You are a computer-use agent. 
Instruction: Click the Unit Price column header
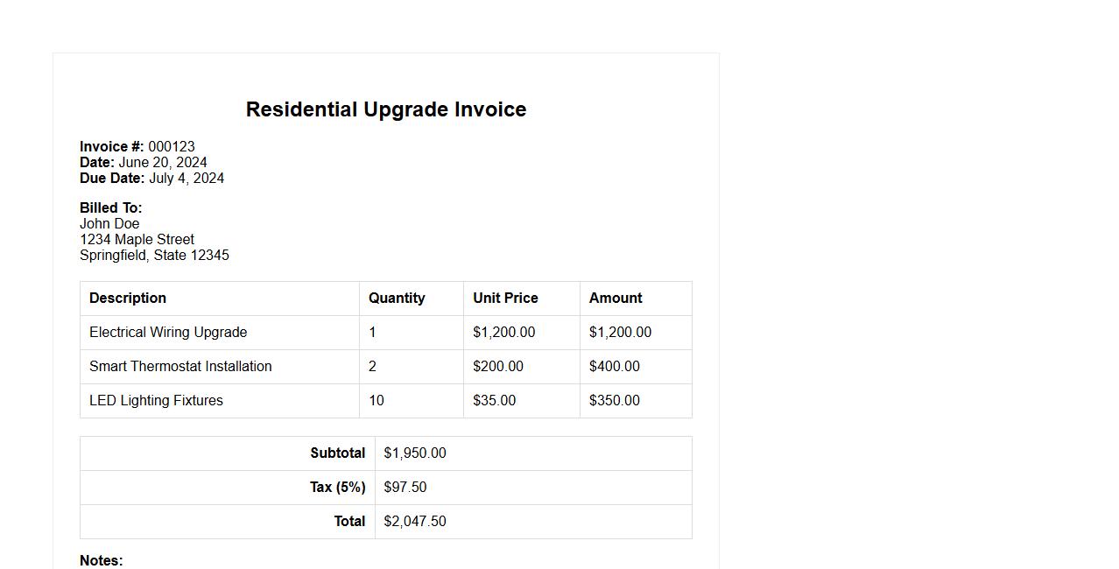[505, 299]
